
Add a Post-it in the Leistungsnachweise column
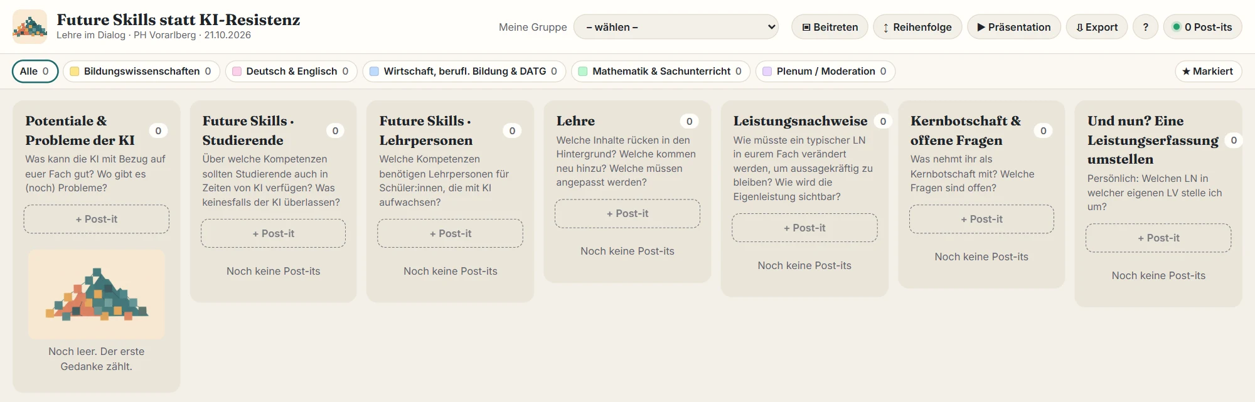point(804,228)
